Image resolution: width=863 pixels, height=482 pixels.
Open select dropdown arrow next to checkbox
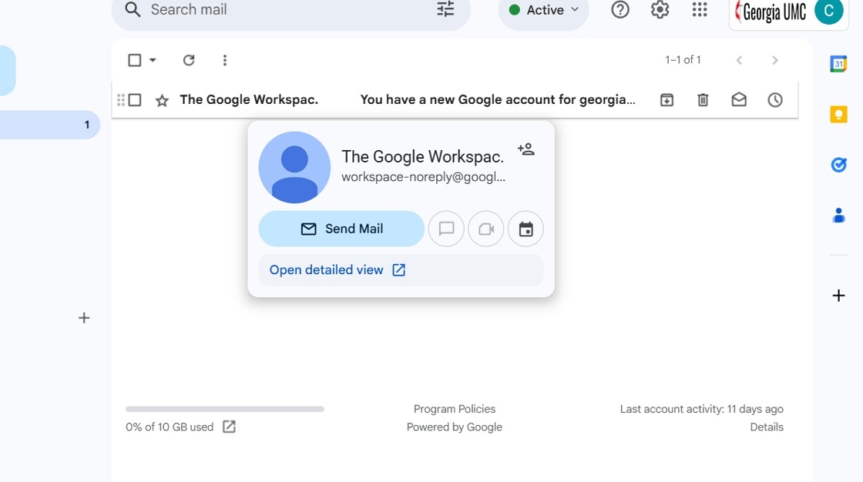(153, 60)
